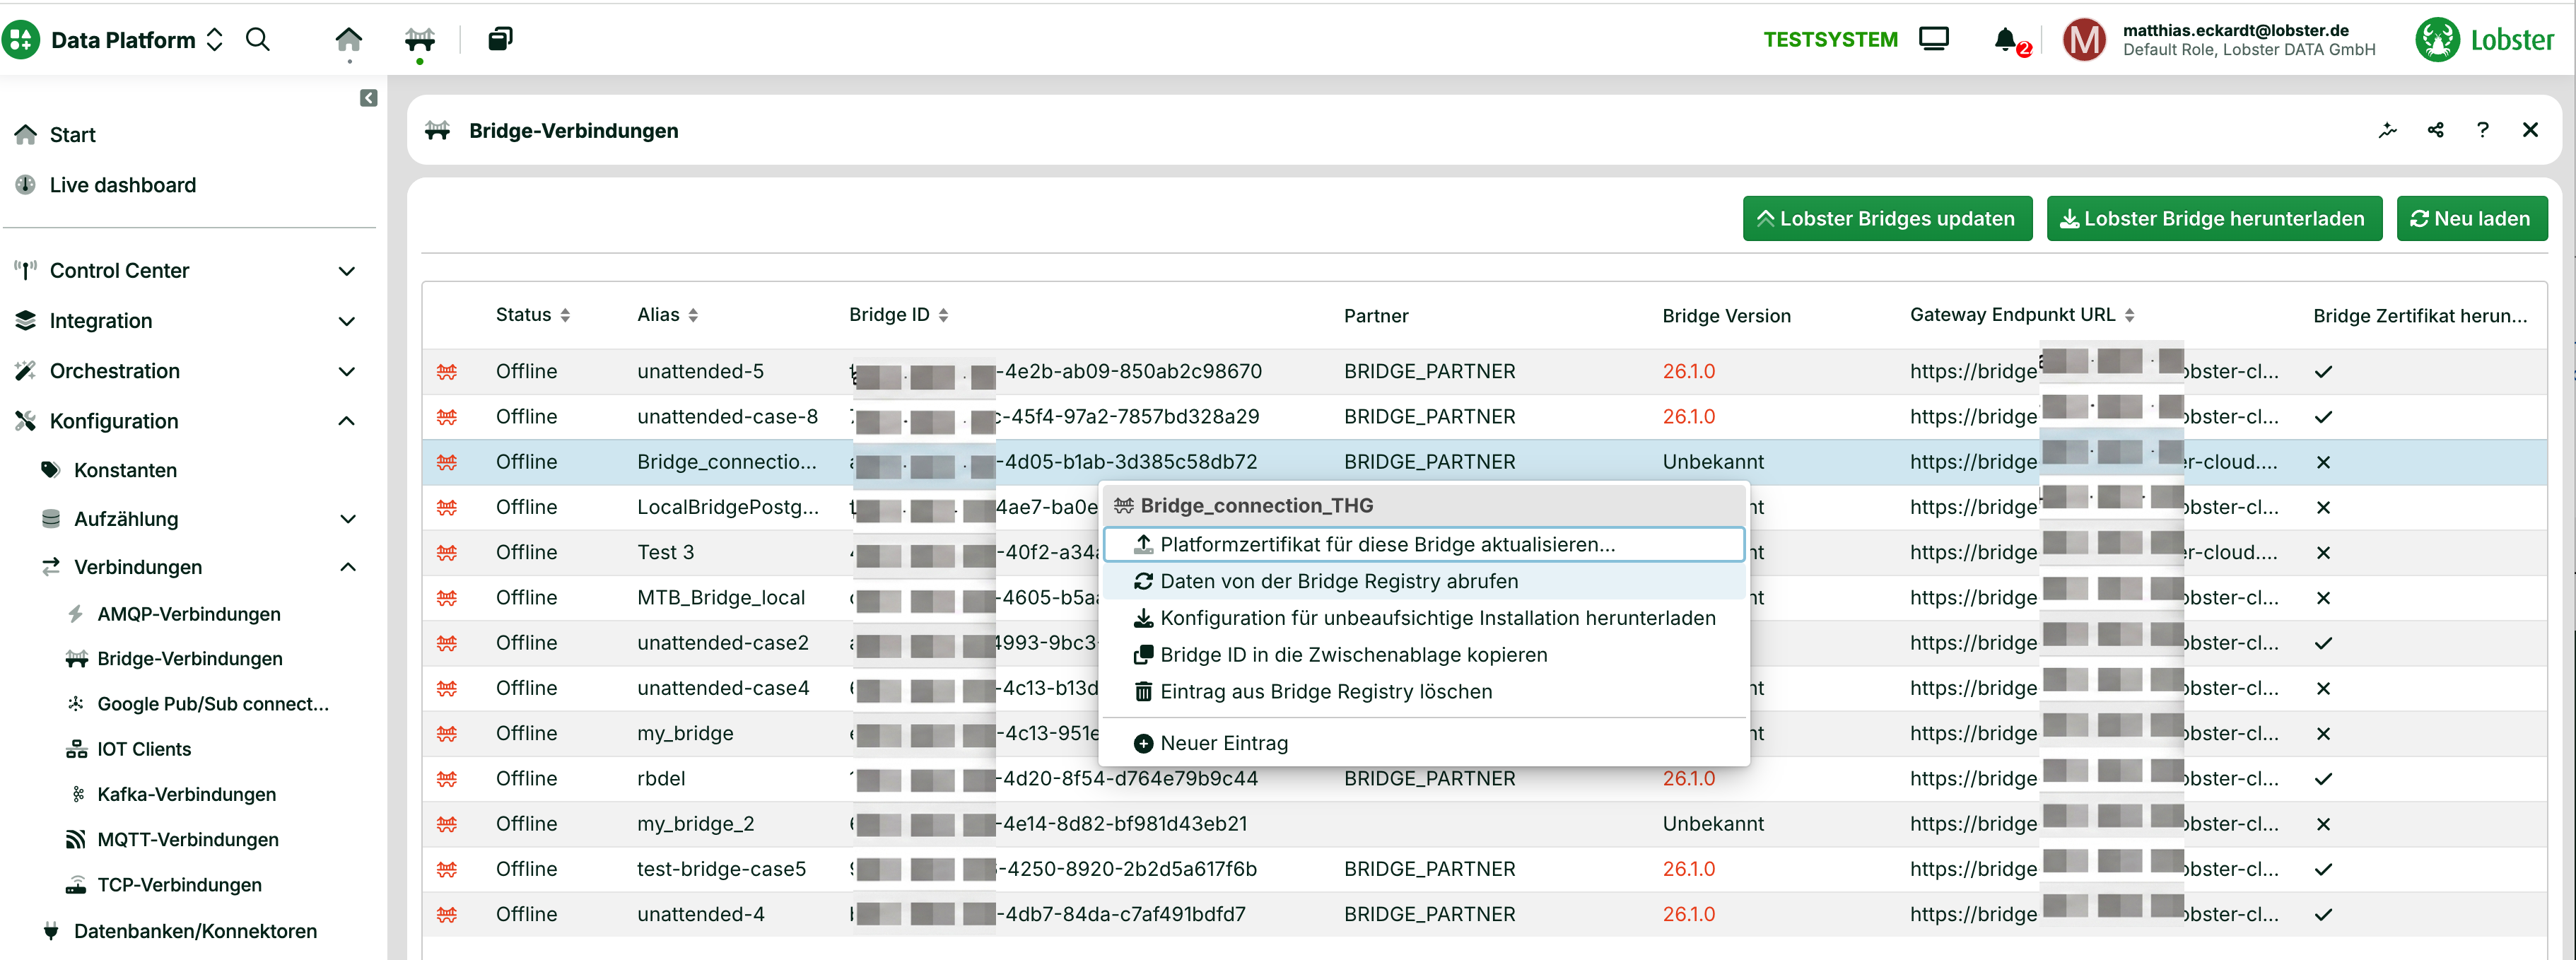
Task: Choose Bridge ID in die Zwischenablage kopieren
Action: tap(1424, 656)
